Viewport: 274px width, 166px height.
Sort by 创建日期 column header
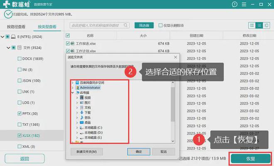tap(196, 36)
